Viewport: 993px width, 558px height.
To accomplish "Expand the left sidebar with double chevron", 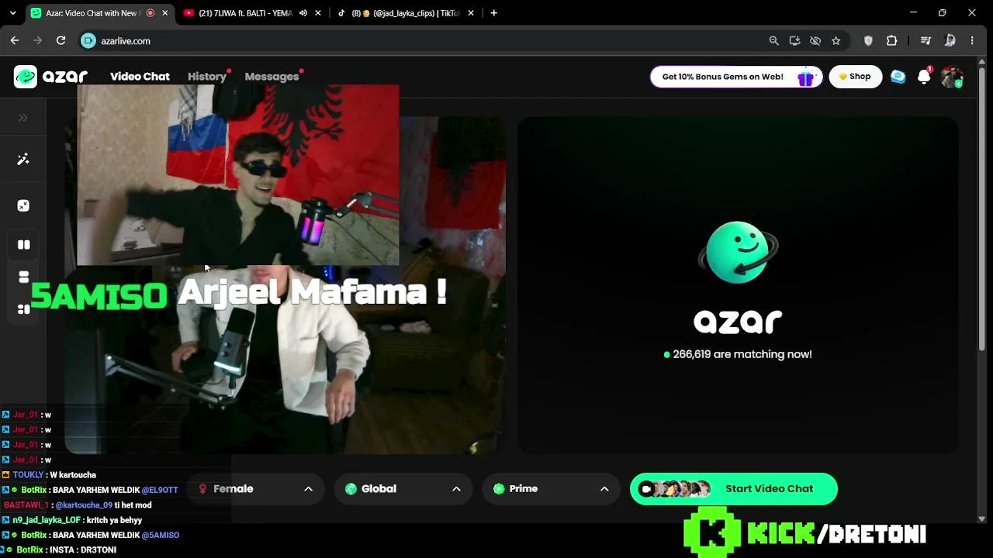I will (x=23, y=118).
